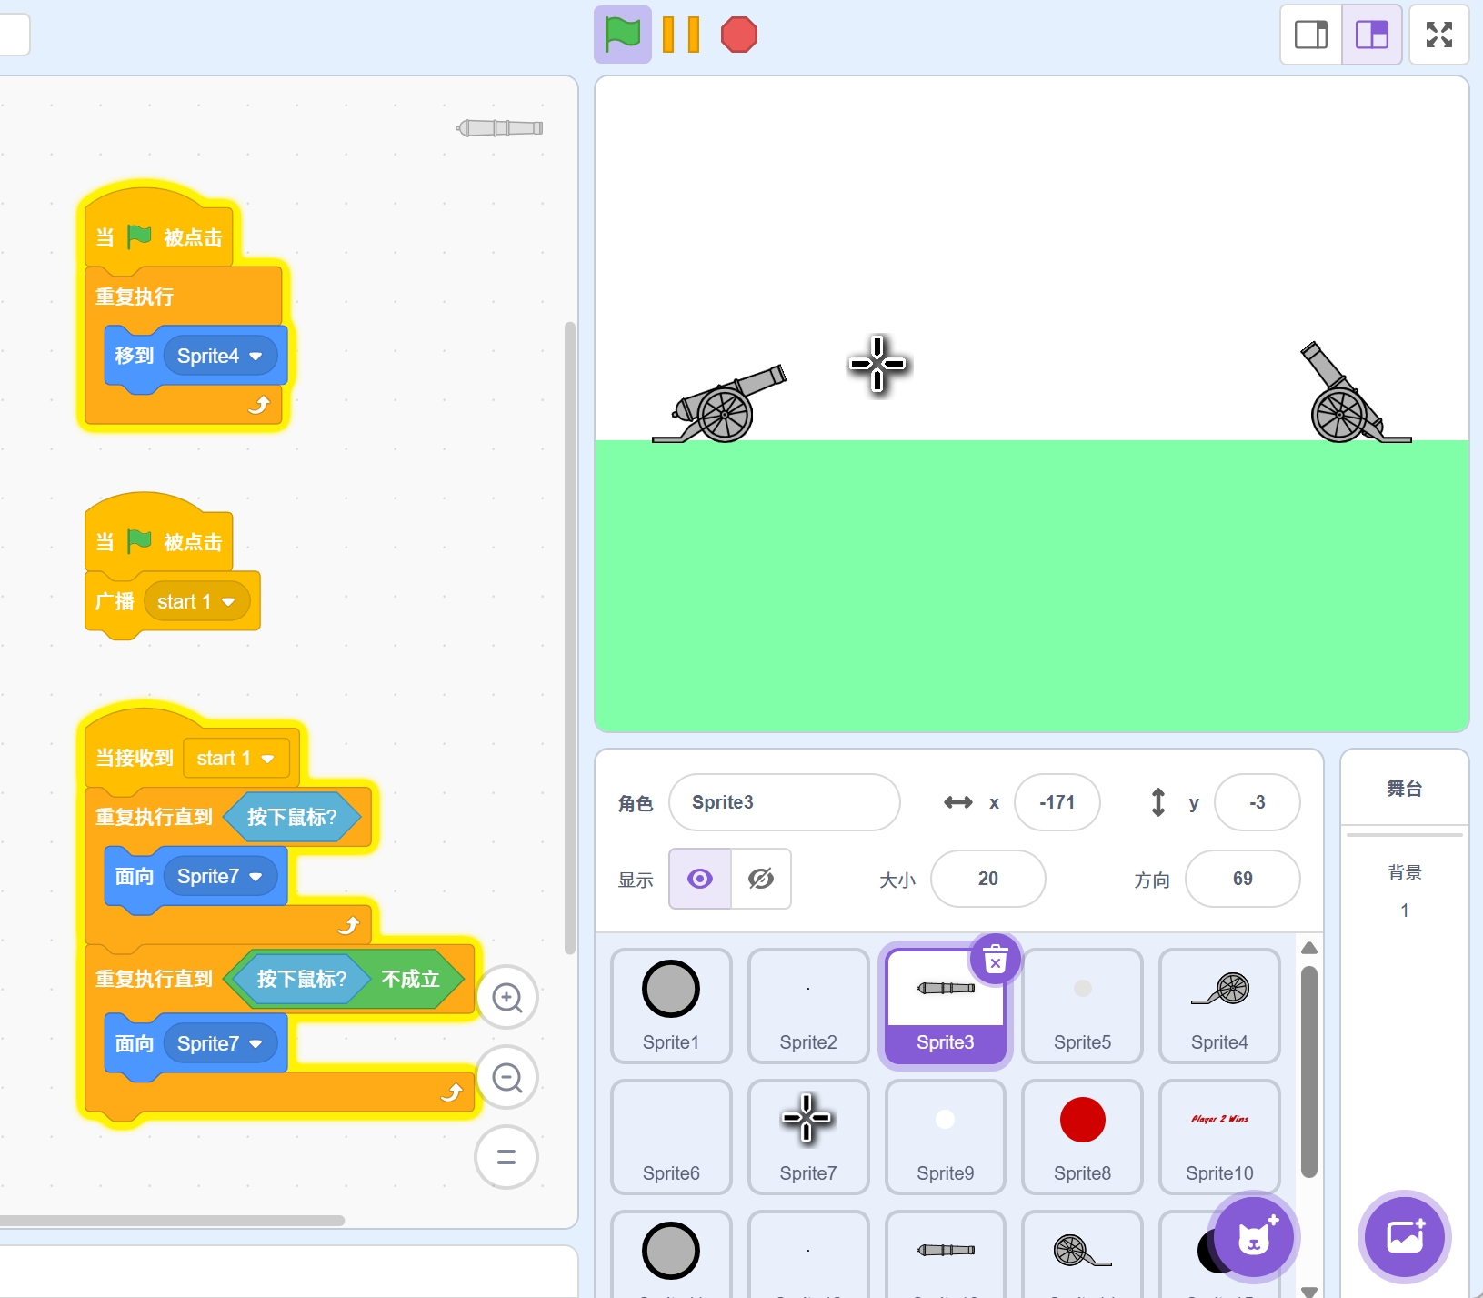Viewport: 1483px width, 1298px height.
Task: Delete Sprite3 using the trash icon
Action: pos(996,959)
